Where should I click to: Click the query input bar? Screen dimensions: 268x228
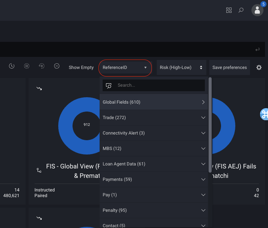pyautogui.click(x=132, y=49)
